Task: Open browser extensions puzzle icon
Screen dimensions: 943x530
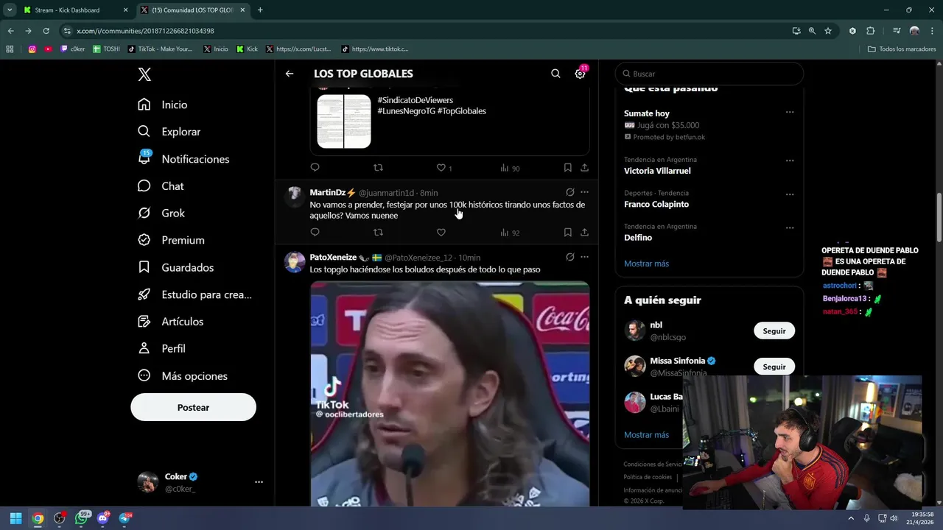Action: [x=870, y=31]
